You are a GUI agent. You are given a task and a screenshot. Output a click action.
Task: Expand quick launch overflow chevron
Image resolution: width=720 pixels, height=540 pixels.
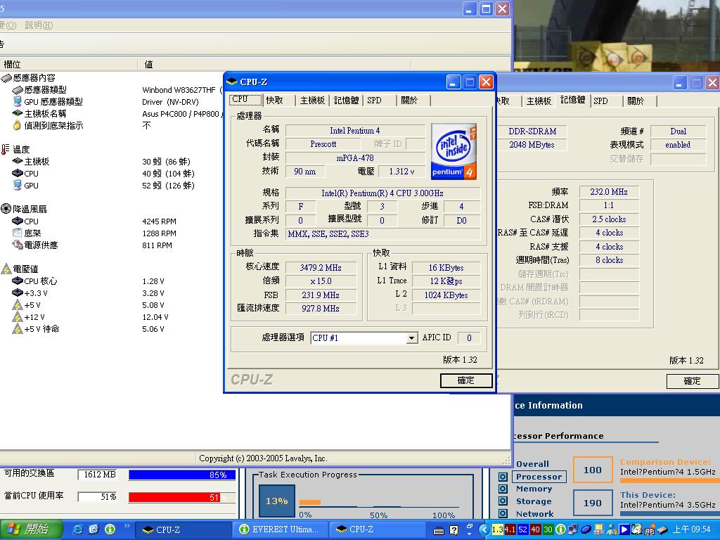[x=127, y=526]
